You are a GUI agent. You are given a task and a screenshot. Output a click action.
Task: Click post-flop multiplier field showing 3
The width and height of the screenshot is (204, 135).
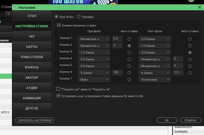point(178,59)
